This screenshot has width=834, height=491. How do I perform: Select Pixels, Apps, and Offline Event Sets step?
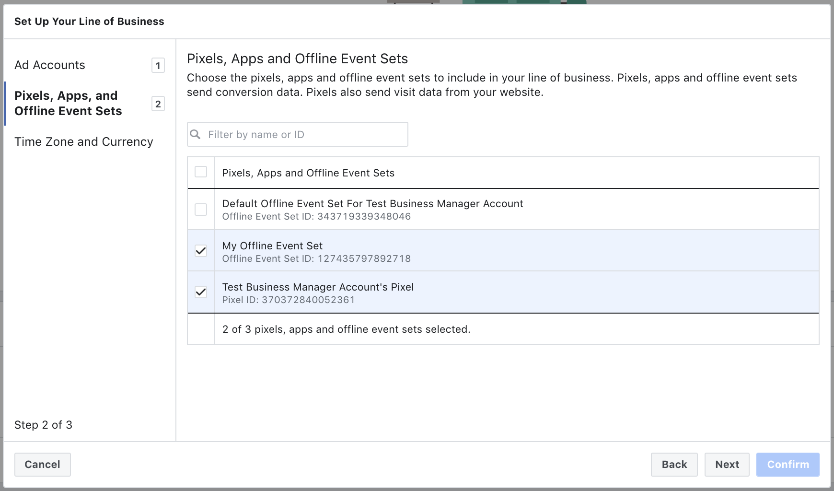pos(68,103)
